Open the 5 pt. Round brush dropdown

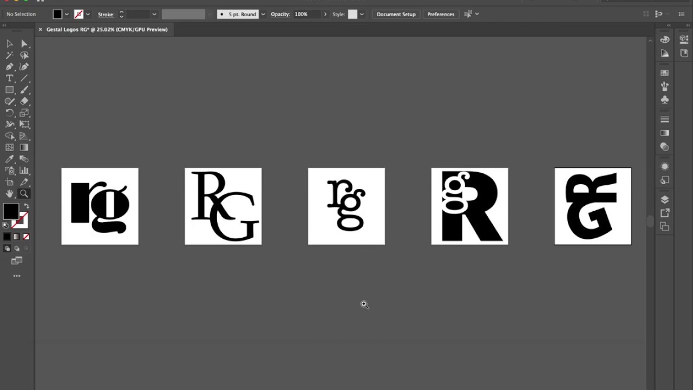click(263, 14)
